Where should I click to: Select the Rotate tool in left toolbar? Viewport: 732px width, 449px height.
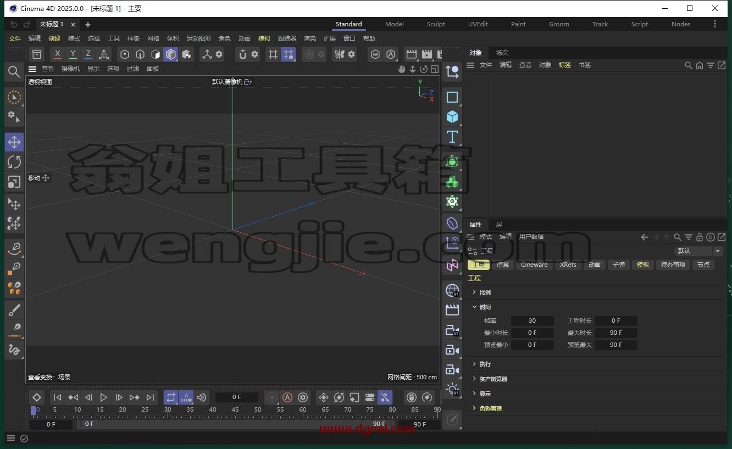(x=14, y=162)
